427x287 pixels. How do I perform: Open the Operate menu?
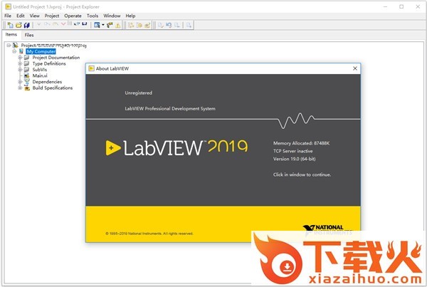pos(73,15)
